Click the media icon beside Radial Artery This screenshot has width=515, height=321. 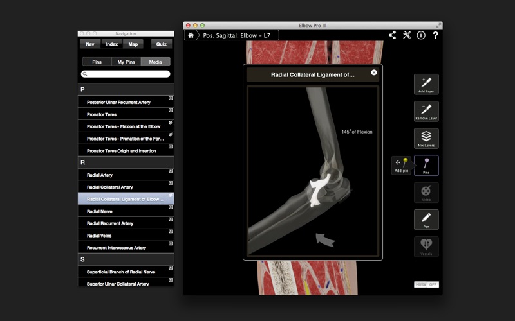pyautogui.click(x=171, y=171)
